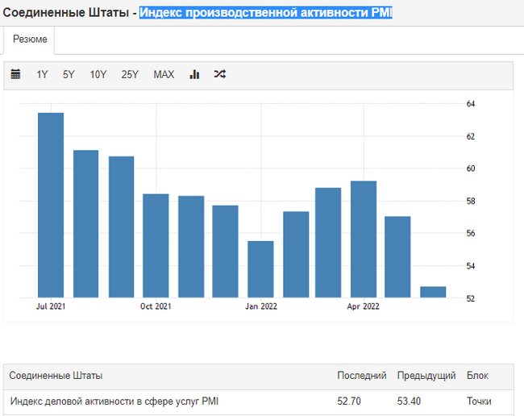Viewport: 524px width, 416px height.
Task: Select the MAX time range
Action: click(164, 74)
